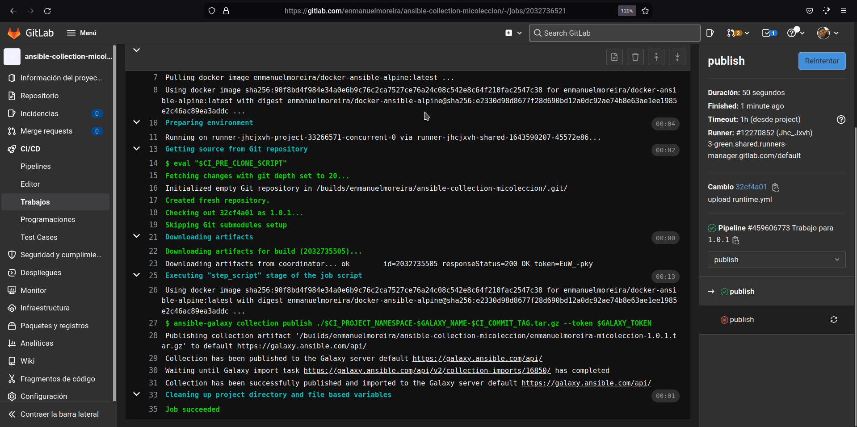
Task: Open Analíticas in the sidebar
Action: point(55,343)
